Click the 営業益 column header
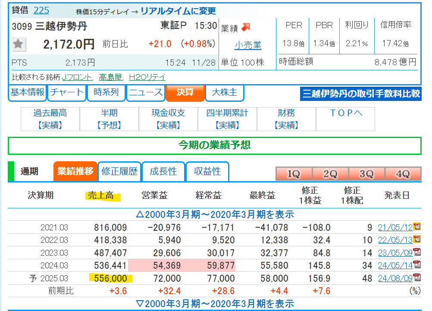This screenshot has height=311, width=432. tap(154, 195)
